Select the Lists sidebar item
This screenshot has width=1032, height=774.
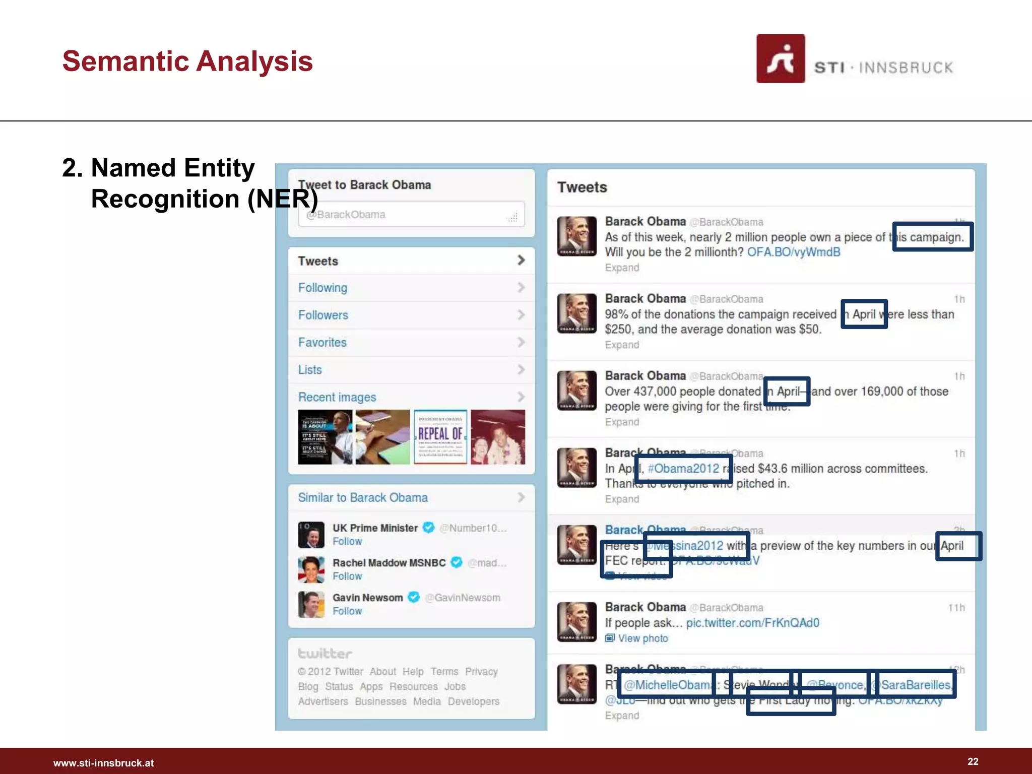[x=411, y=369]
